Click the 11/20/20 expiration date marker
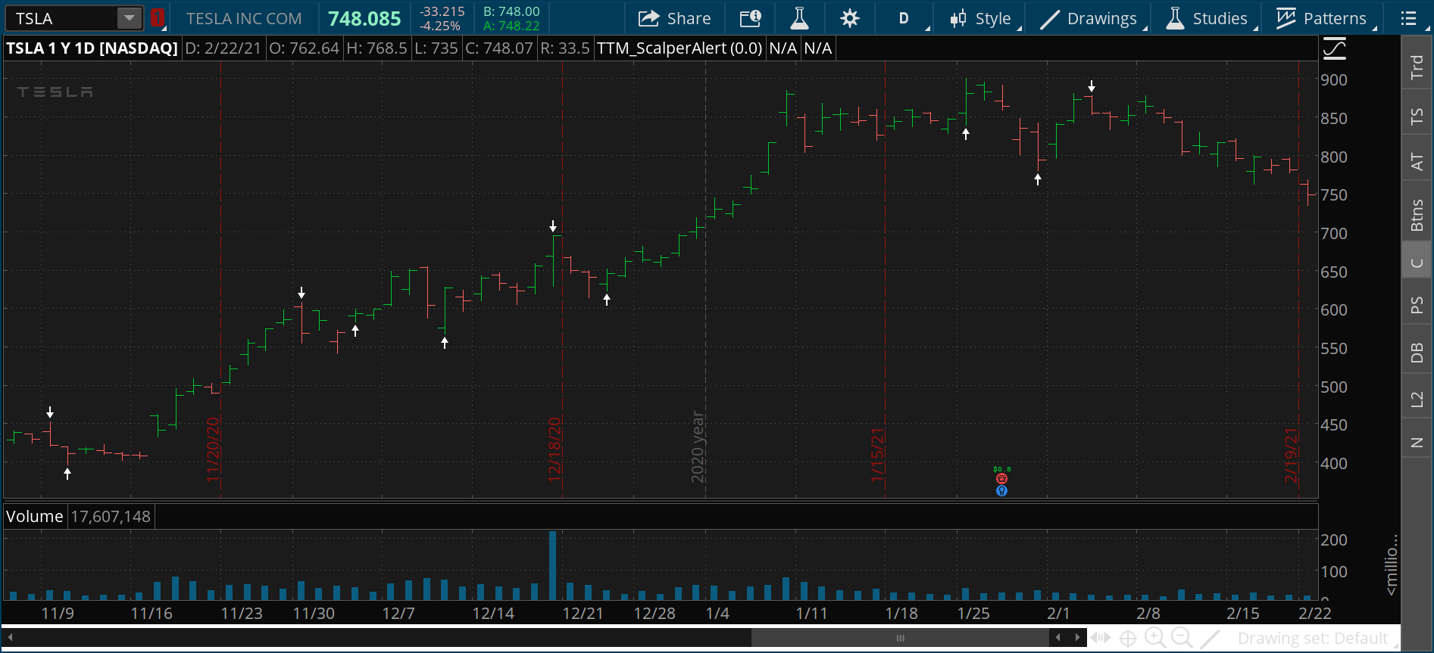 213,449
